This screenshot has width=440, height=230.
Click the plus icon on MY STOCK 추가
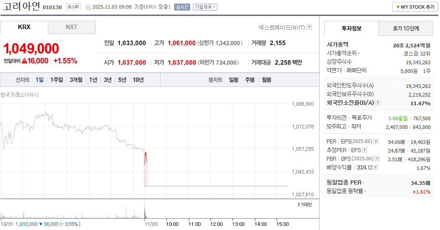click(398, 7)
